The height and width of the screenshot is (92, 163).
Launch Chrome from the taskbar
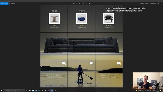click(43, 91)
